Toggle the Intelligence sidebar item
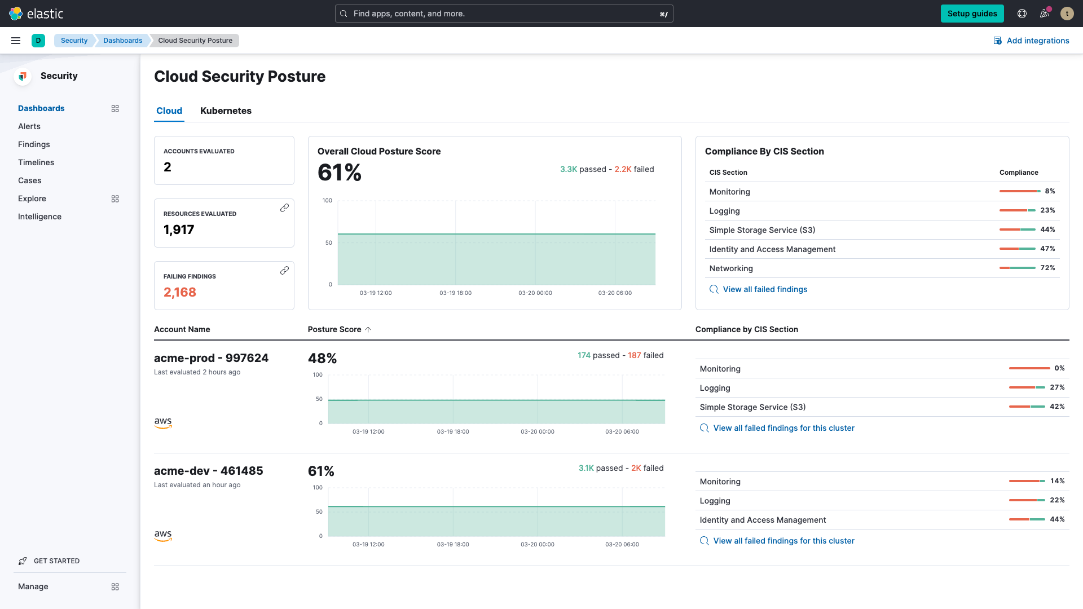The width and height of the screenshot is (1083, 609). tap(40, 217)
